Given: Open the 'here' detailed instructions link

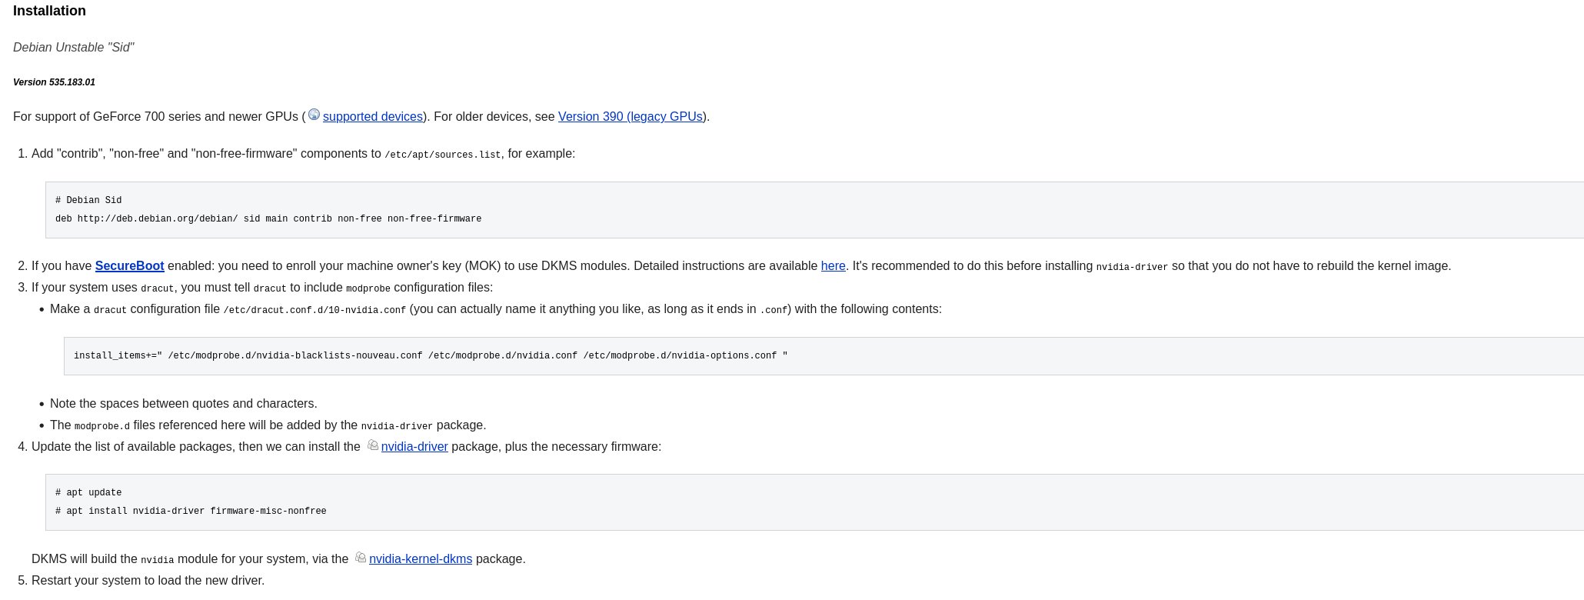Looking at the screenshot, I should pos(834,266).
